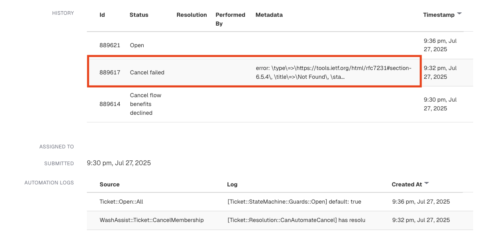Click the Resolution column header

click(192, 15)
